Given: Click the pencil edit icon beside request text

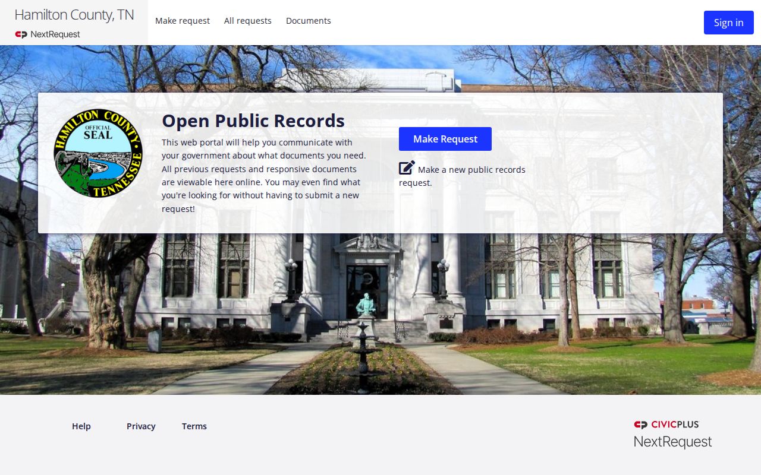Looking at the screenshot, I should click(407, 168).
